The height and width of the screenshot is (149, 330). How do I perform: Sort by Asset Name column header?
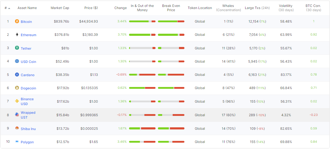[x=27, y=8]
